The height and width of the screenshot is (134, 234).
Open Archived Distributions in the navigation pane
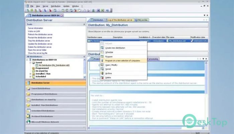(56, 116)
